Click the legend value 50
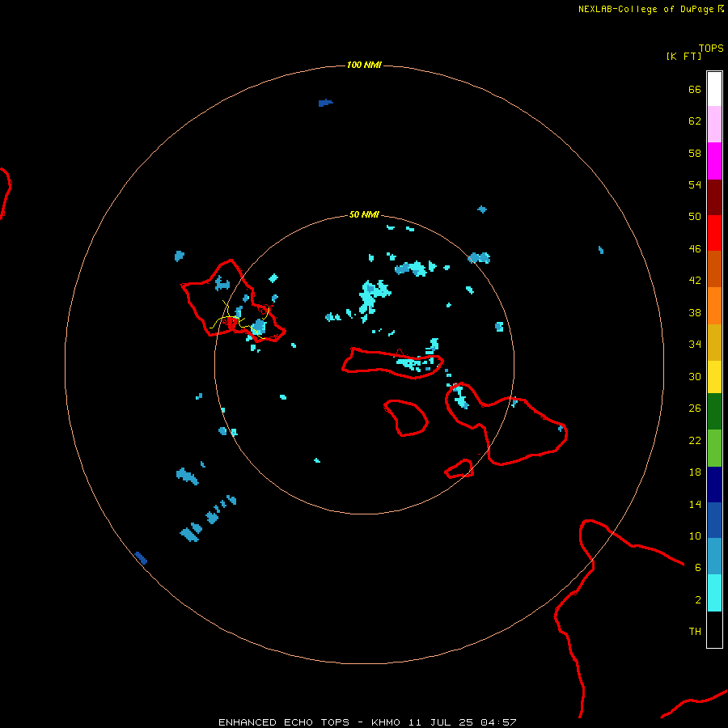Screen dimensions: 728x728 click(695, 217)
